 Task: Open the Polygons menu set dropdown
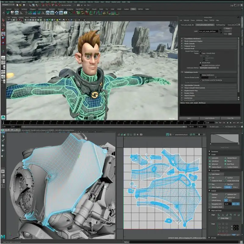pos(8,5)
